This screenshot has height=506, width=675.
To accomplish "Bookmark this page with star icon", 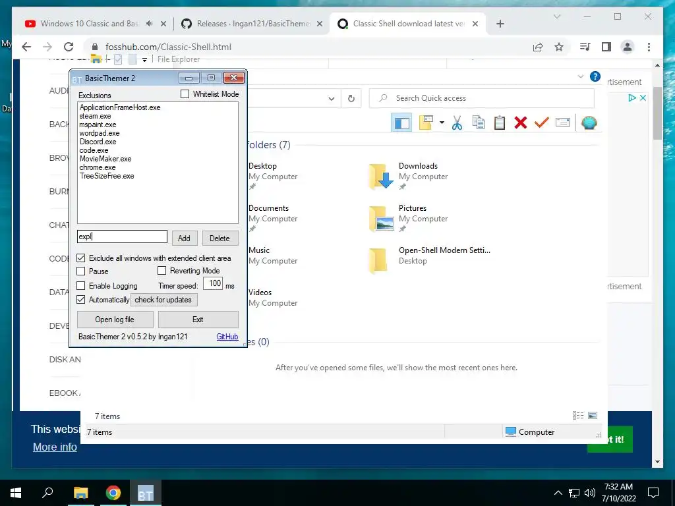I will pyautogui.click(x=559, y=47).
